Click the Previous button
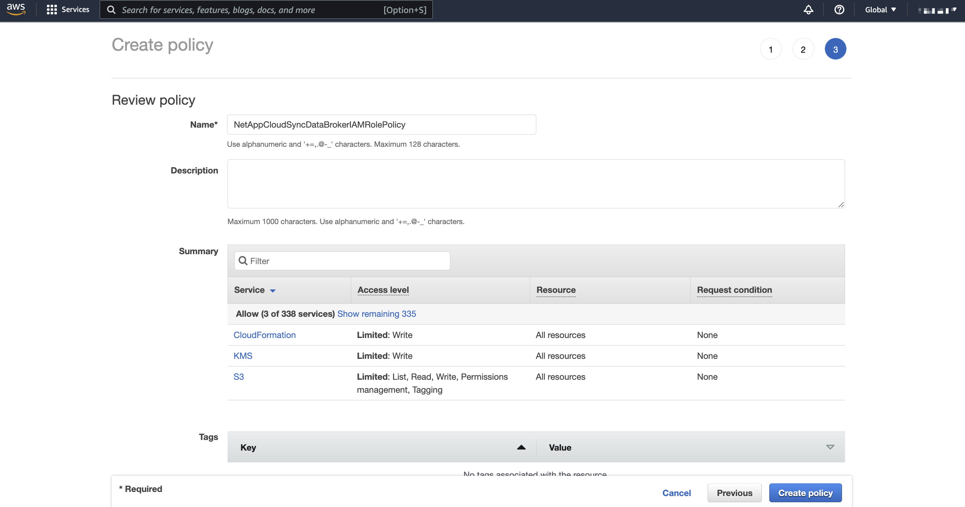The width and height of the screenshot is (965, 507). 734,493
